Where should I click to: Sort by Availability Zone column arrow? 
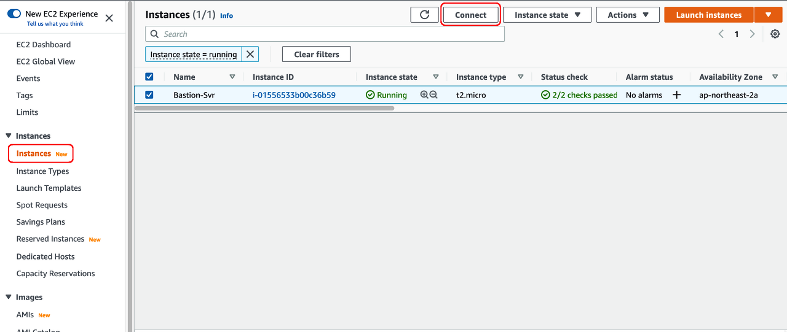(x=775, y=77)
